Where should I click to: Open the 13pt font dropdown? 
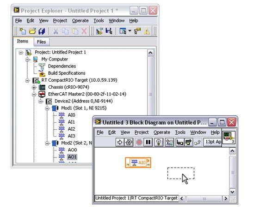(212, 142)
